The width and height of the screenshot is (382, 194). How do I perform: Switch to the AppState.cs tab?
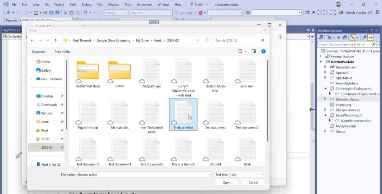(x=11, y=30)
